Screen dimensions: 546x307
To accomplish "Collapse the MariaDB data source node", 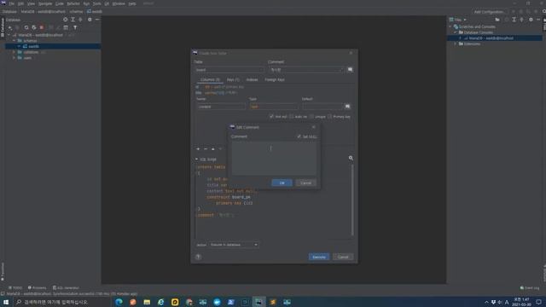I will click(x=9, y=35).
